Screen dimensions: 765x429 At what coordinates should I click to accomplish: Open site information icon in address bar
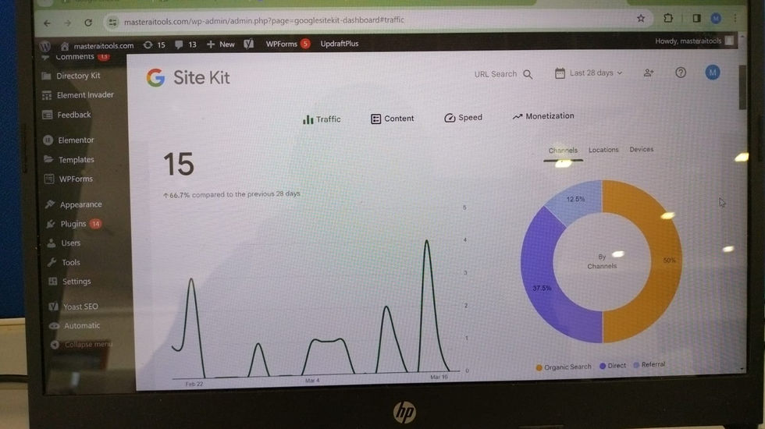click(x=112, y=22)
